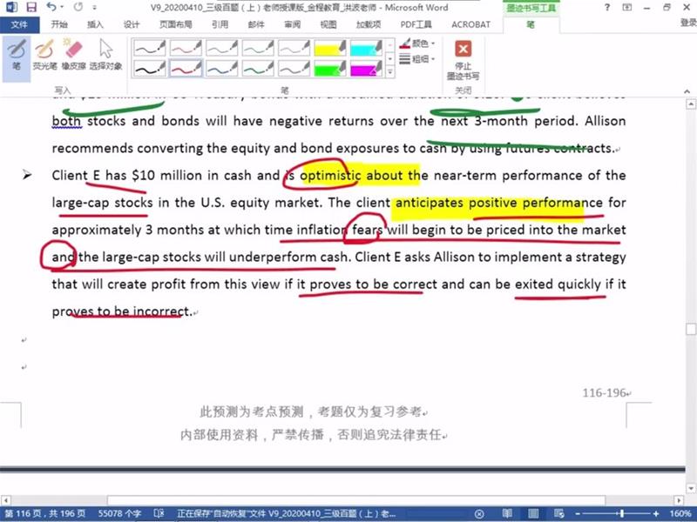Viewport: 697px width, 522px height.
Task: Click the 160% zoom level button
Action: coord(680,514)
